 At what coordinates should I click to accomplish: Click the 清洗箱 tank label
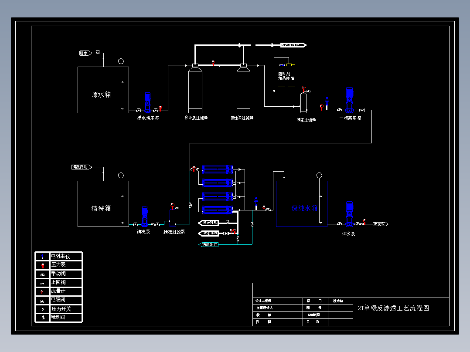[101, 209]
